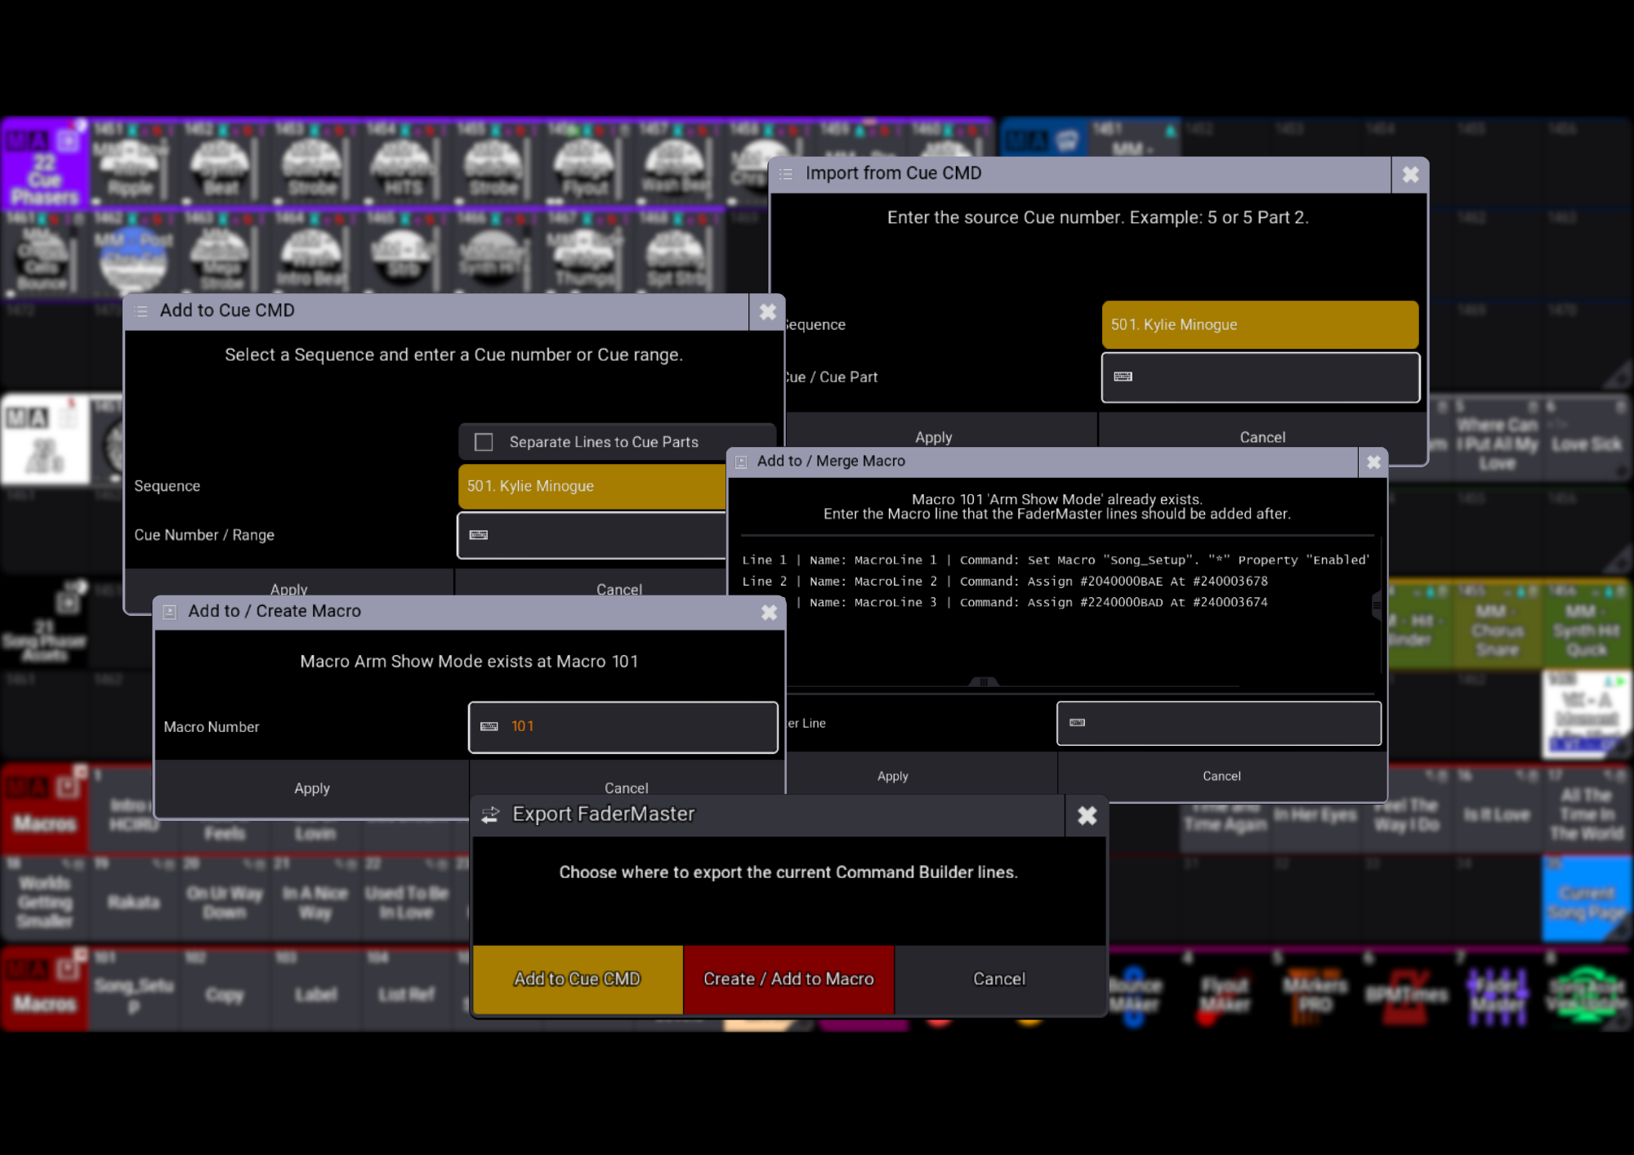Image resolution: width=1634 pixels, height=1155 pixels.
Task: Close the Export FaderMaster dialog
Action: point(1087,815)
